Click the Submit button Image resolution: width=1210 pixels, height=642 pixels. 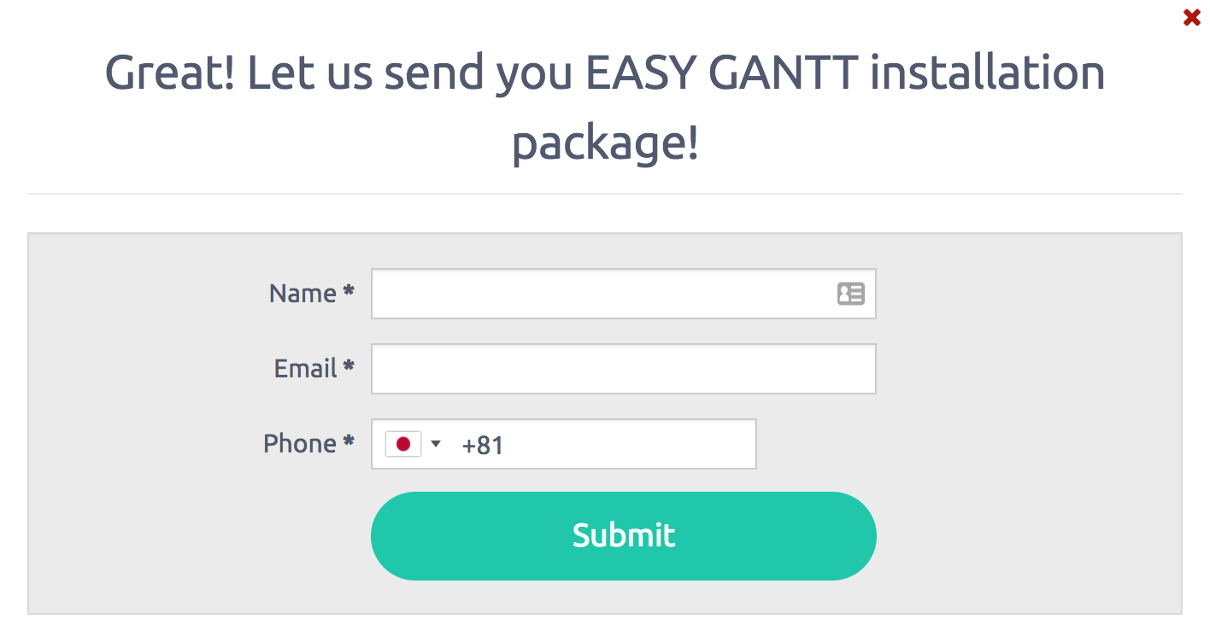point(623,535)
